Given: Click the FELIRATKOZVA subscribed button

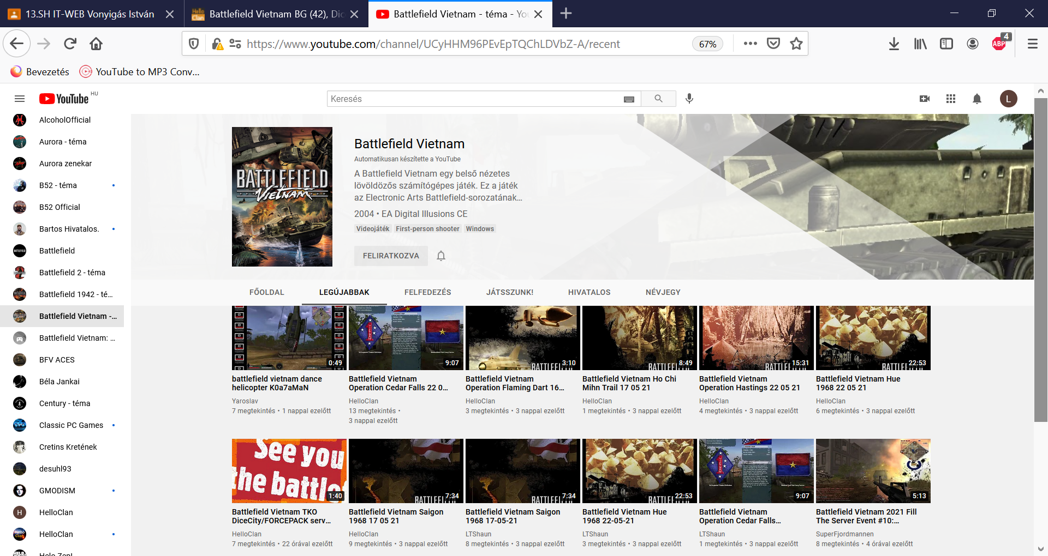Looking at the screenshot, I should [x=391, y=256].
